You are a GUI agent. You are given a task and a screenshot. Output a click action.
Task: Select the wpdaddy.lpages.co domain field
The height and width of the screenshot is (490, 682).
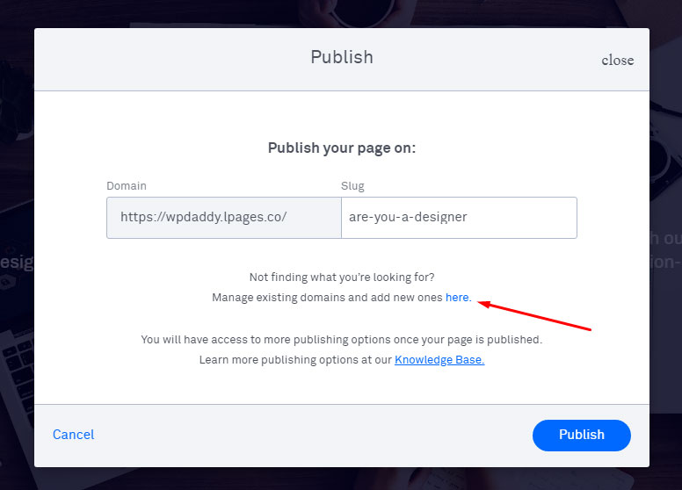coord(224,218)
